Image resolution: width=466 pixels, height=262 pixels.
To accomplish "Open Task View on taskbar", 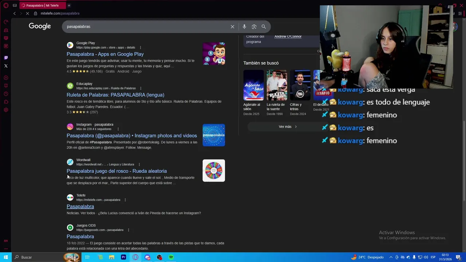I will [x=87, y=257].
